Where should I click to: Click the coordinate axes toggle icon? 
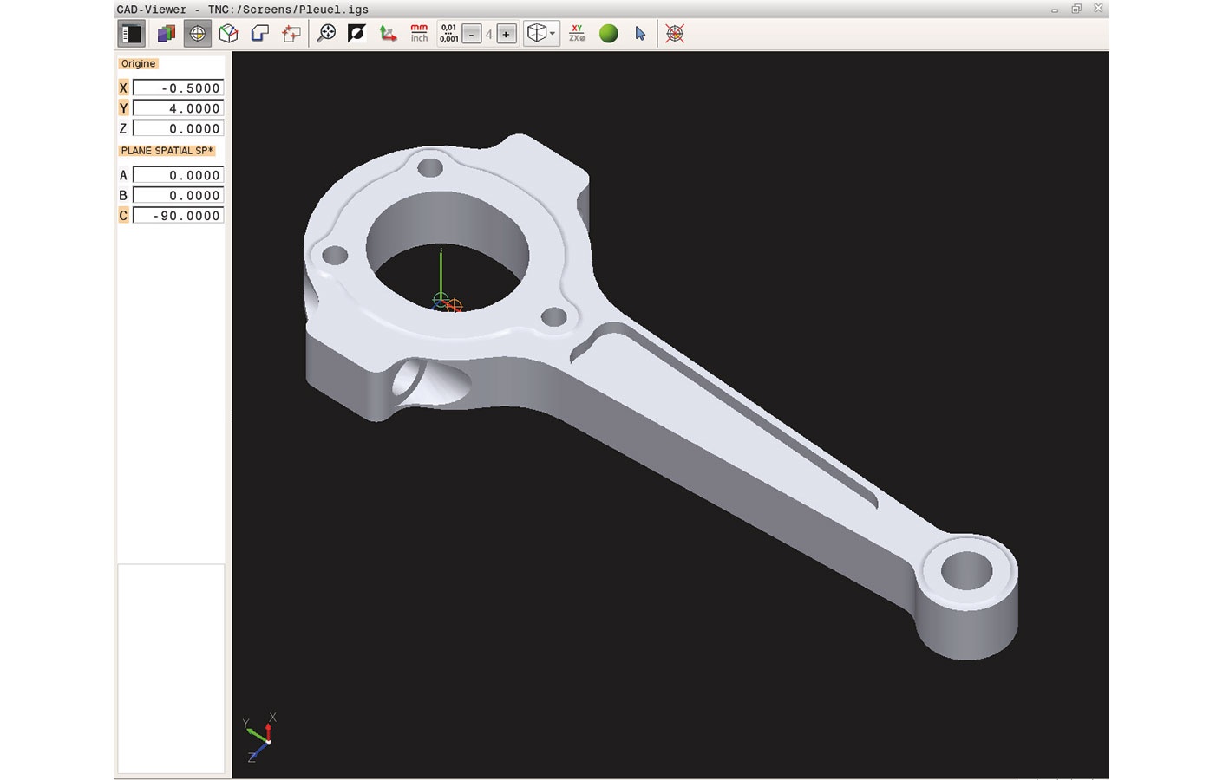click(388, 34)
